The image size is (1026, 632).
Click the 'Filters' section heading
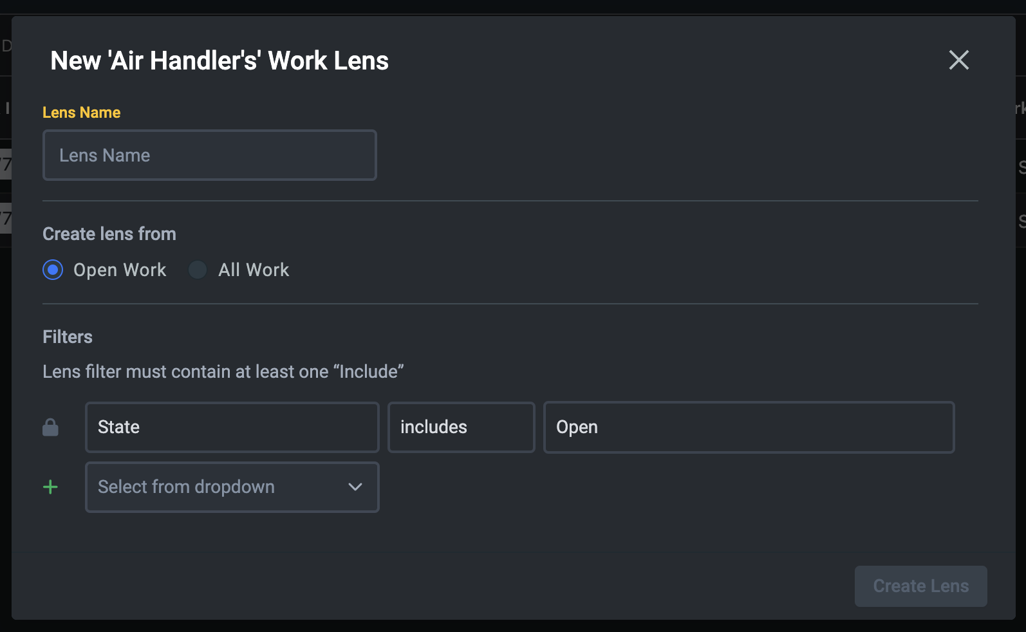(68, 337)
